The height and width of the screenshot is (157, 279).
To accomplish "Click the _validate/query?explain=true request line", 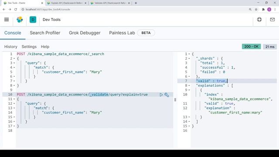I will [82, 95].
